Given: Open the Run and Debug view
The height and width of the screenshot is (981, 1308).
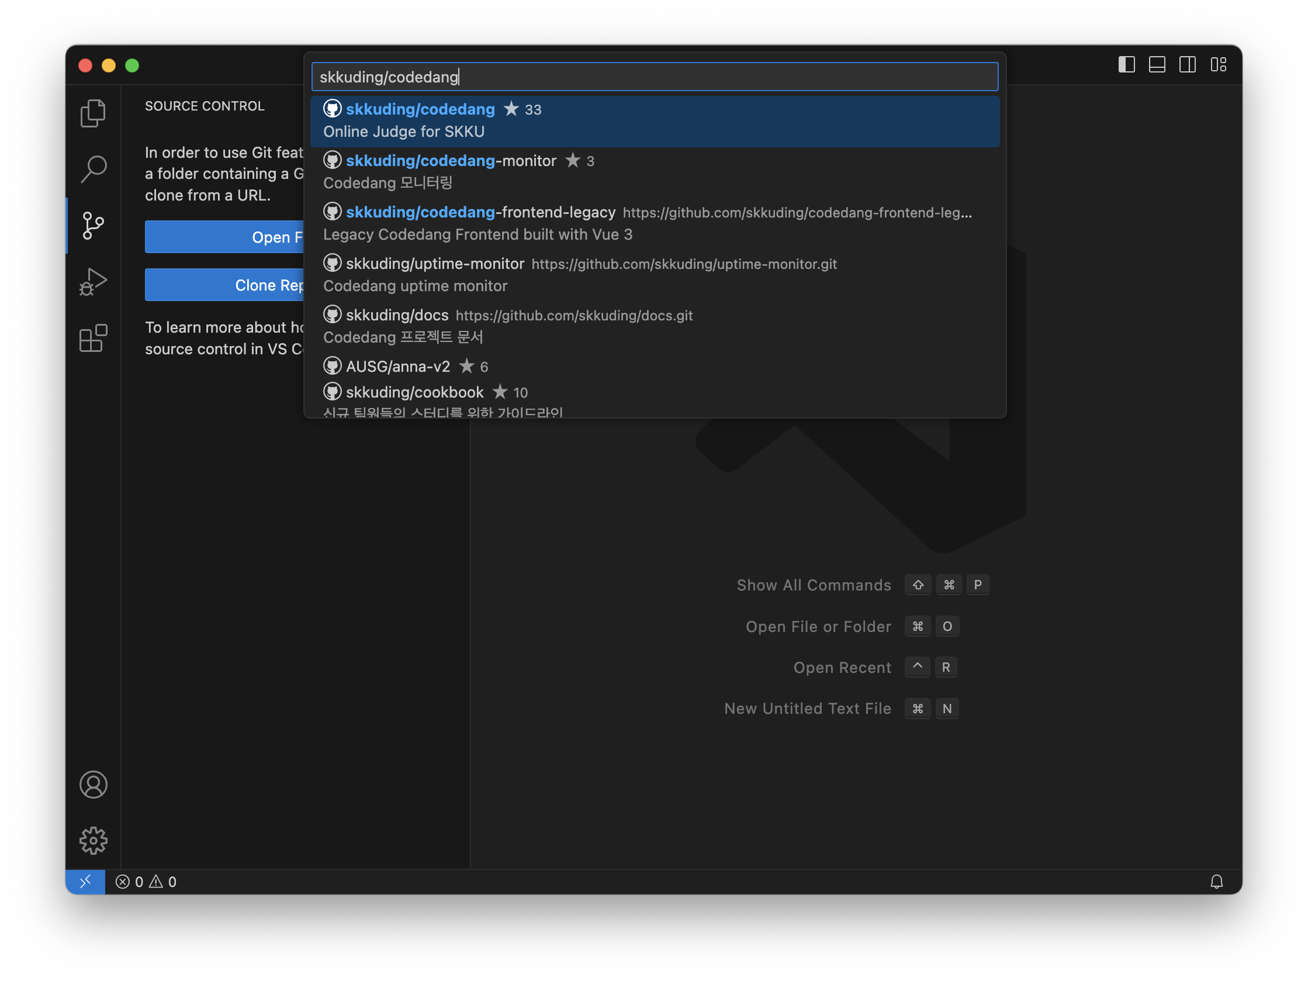Looking at the screenshot, I should (93, 281).
